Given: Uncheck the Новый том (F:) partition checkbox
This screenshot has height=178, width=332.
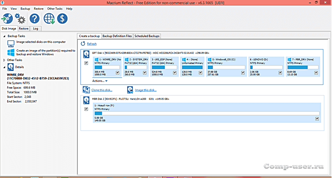Looking at the screenshot, I should [317, 119].
